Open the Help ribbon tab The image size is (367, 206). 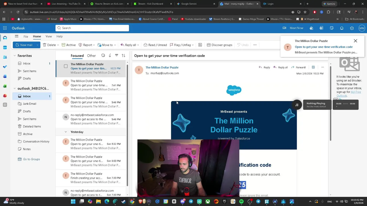coord(59,36)
